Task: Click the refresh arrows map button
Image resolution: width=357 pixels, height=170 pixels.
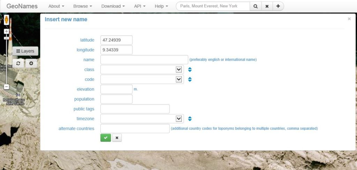Action: pos(18,63)
